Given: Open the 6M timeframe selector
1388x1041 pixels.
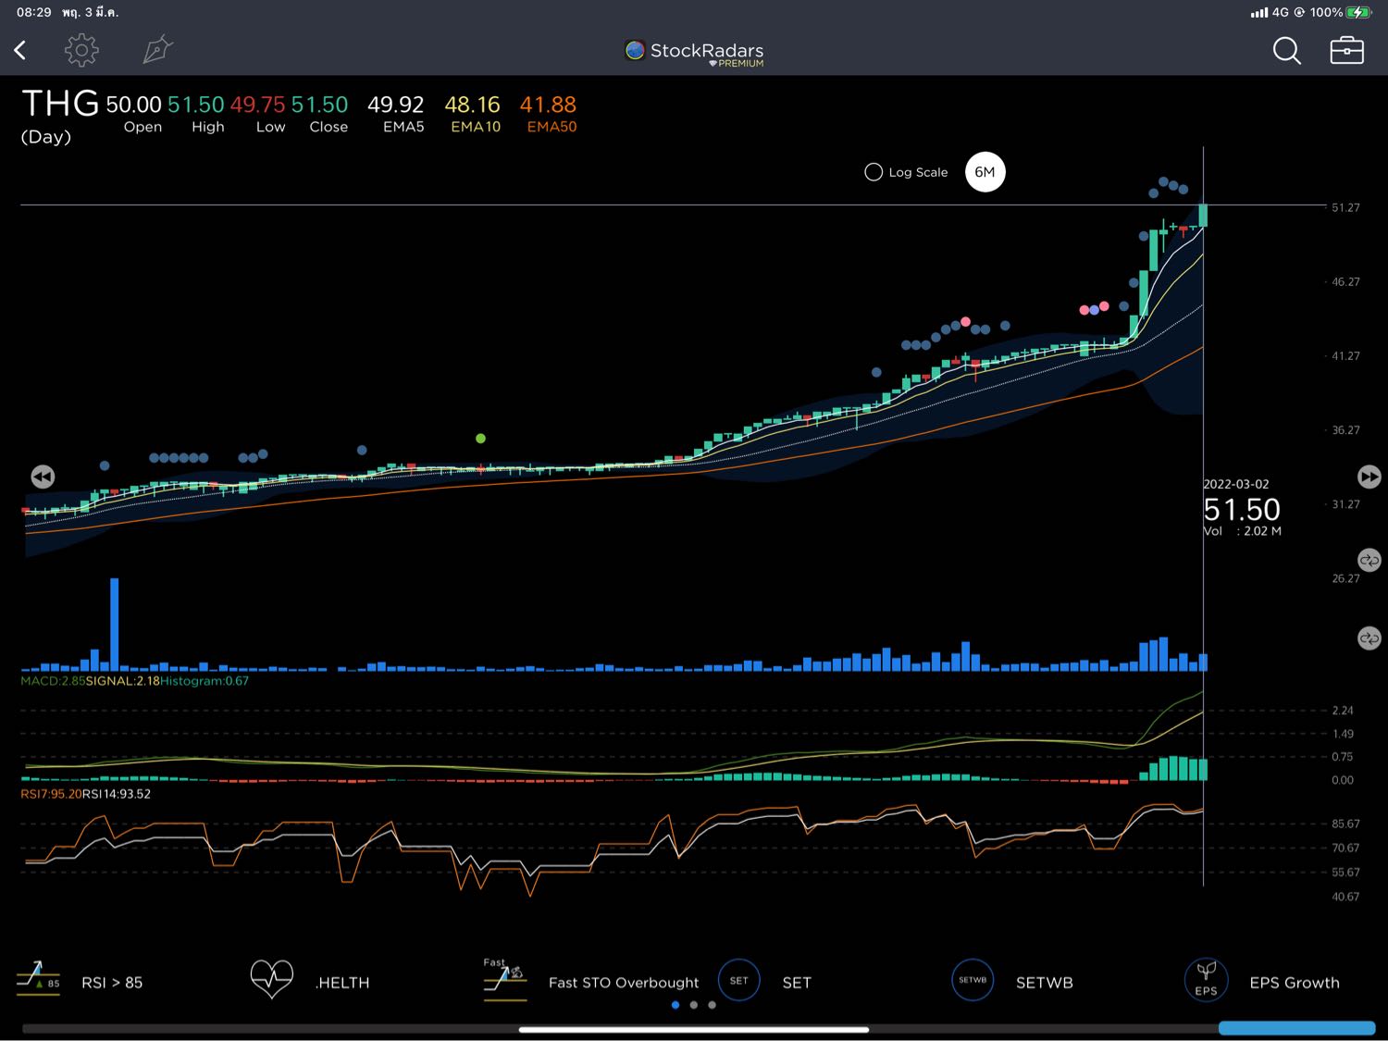Looking at the screenshot, I should [x=985, y=172].
